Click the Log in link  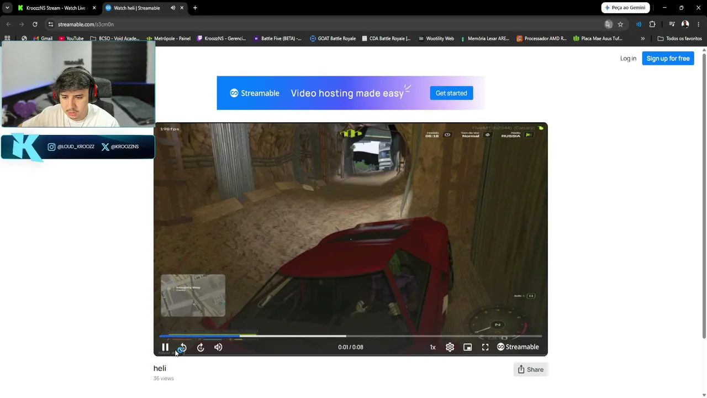pyautogui.click(x=628, y=59)
